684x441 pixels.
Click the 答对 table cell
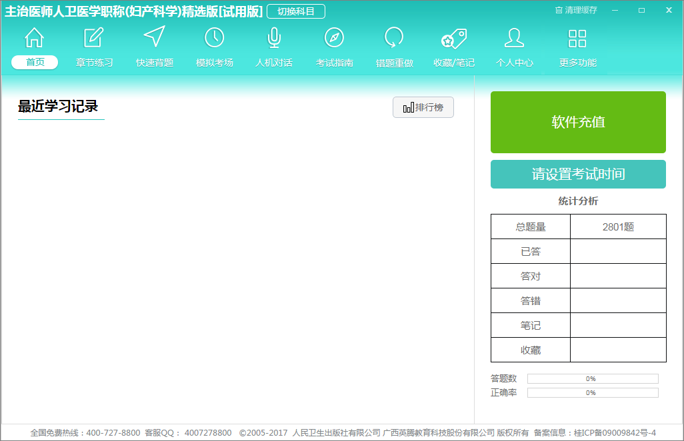[531, 276]
